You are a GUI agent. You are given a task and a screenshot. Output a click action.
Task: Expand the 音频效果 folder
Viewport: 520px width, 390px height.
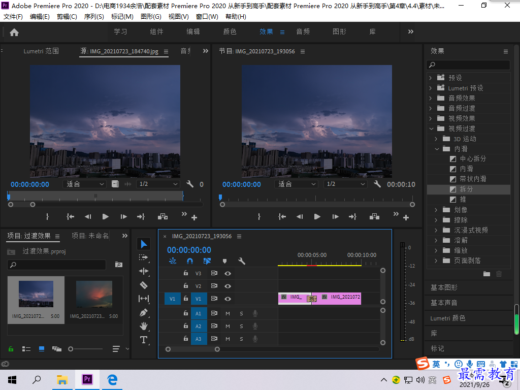(x=431, y=98)
